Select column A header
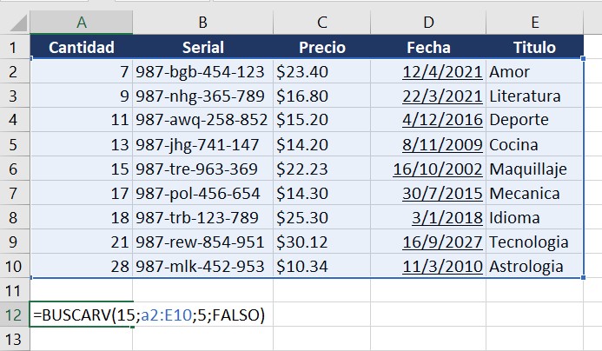The height and width of the screenshot is (351, 602). point(82,22)
